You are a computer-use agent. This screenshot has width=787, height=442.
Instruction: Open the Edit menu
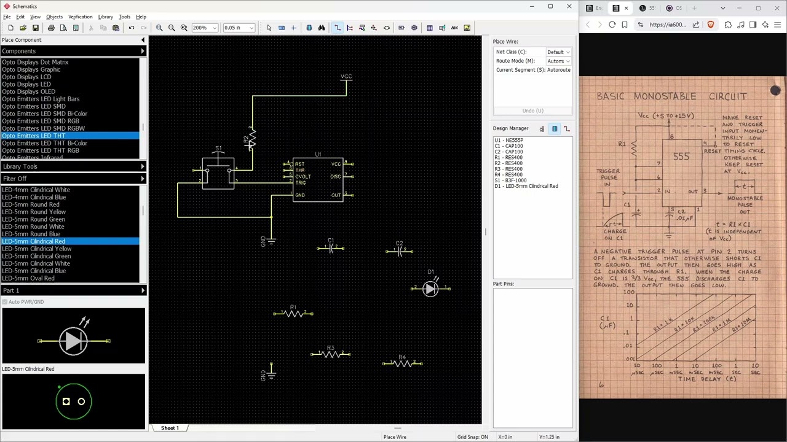tap(20, 17)
